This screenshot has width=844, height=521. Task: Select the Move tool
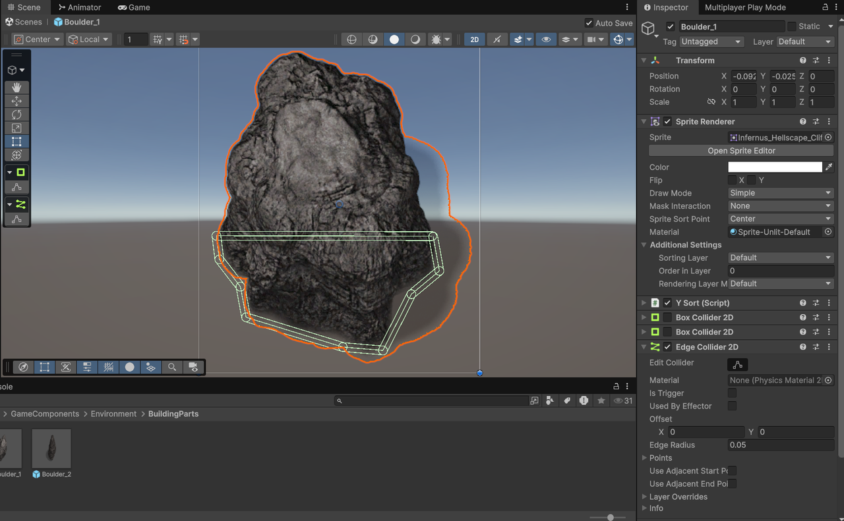(x=16, y=101)
